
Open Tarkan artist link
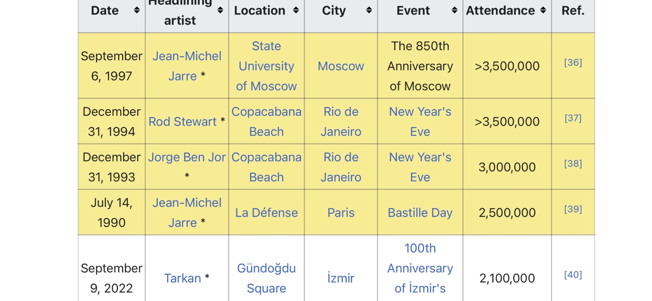pos(182,278)
